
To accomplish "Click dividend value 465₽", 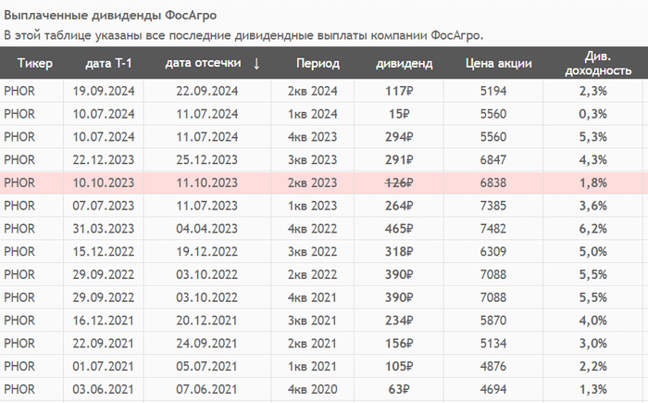I will tap(399, 229).
